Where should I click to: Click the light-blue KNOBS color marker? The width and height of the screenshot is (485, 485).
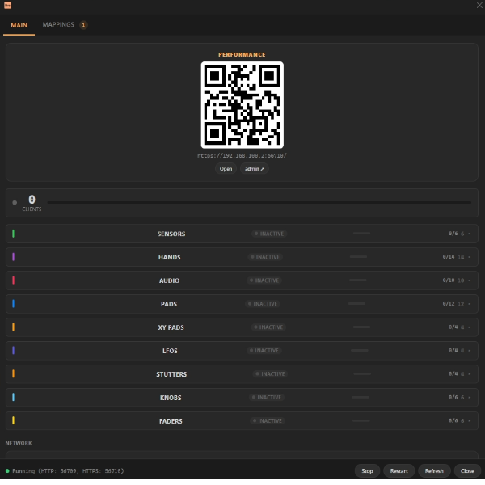[x=13, y=397]
